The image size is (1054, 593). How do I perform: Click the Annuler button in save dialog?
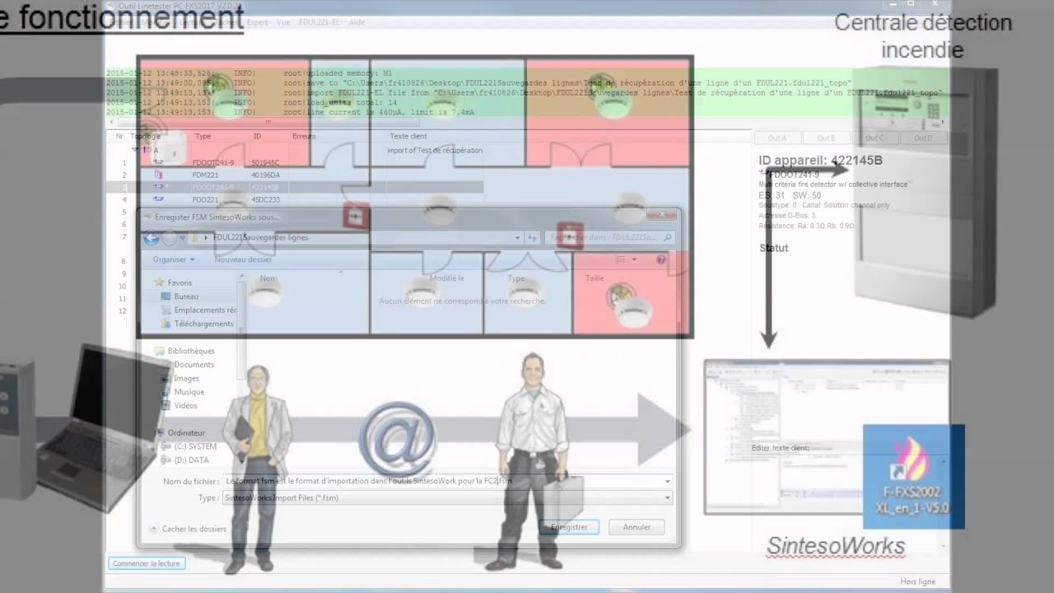[637, 527]
